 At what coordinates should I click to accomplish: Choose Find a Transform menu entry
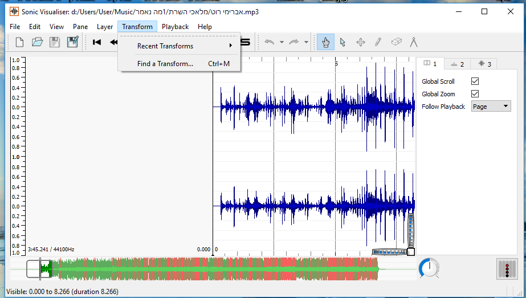(x=165, y=64)
